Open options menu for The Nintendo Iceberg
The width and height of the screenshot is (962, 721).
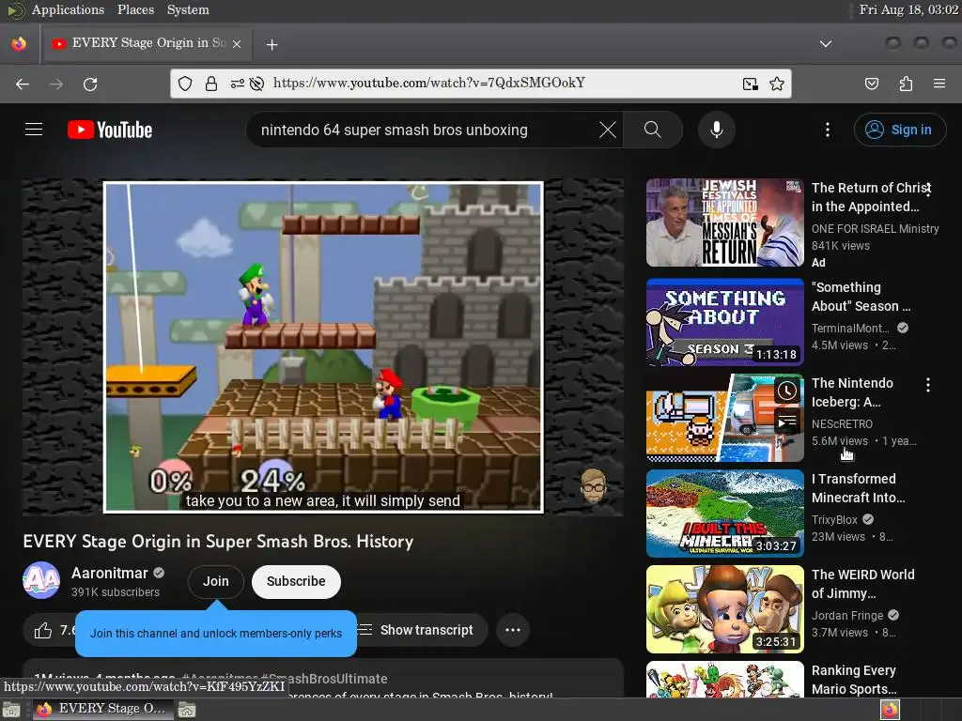click(928, 385)
